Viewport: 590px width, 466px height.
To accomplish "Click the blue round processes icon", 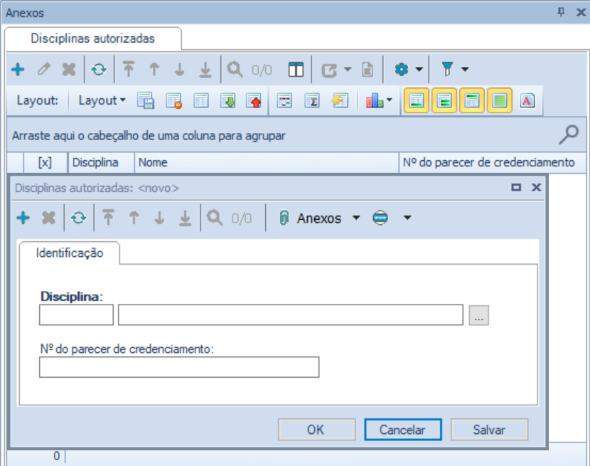I will [x=380, y=218].
